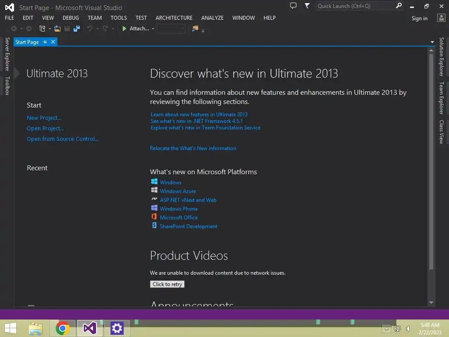
Task: Open the toolbar options overflow arrow
Action: pyautogui.click(x=203, y=31)
